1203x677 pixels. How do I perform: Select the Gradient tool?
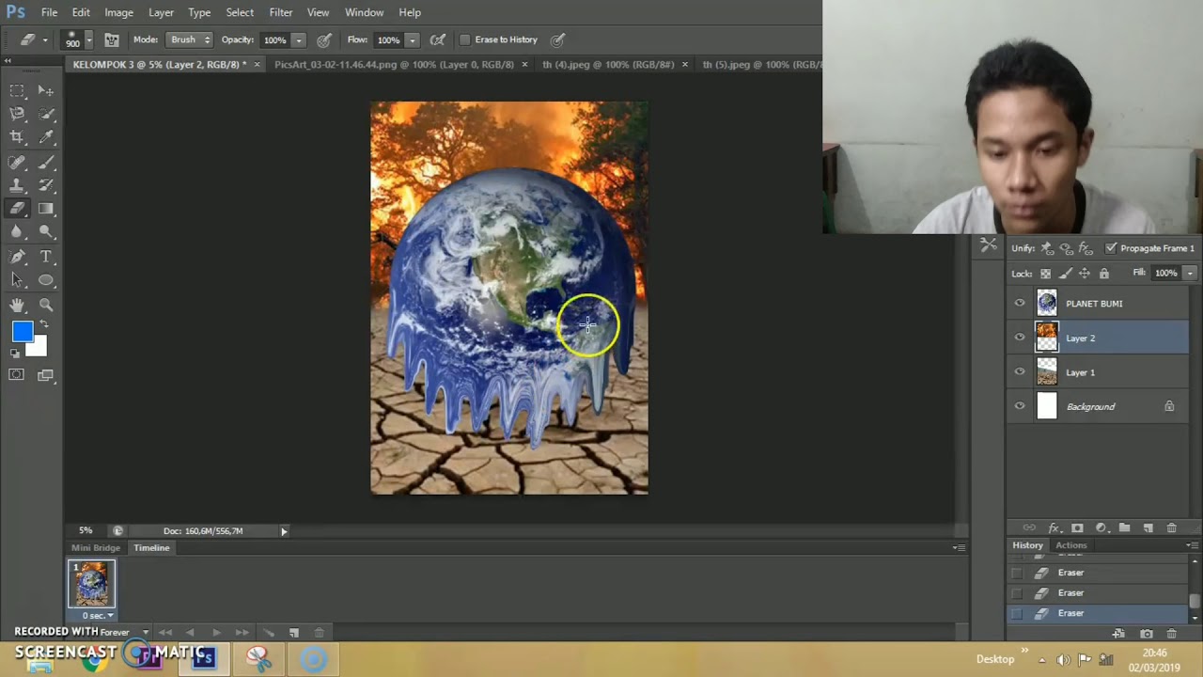tap(45, 209)
